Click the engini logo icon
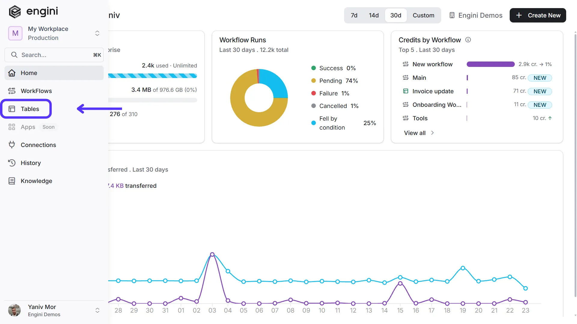577x324 pixels. click(15, 12)
